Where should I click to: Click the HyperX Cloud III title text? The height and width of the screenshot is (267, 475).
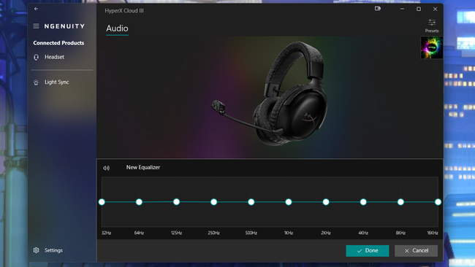tap(124, 11)
